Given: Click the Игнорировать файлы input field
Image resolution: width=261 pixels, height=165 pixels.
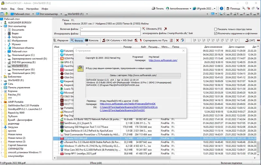Looking at the screenshot, I should coord(110,33).
